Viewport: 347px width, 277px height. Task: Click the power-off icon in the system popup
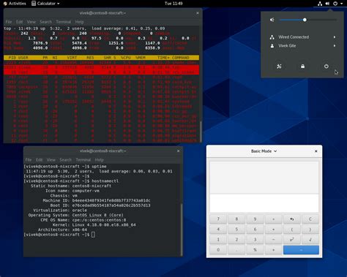pyautogui.click(x=327, y=67)
